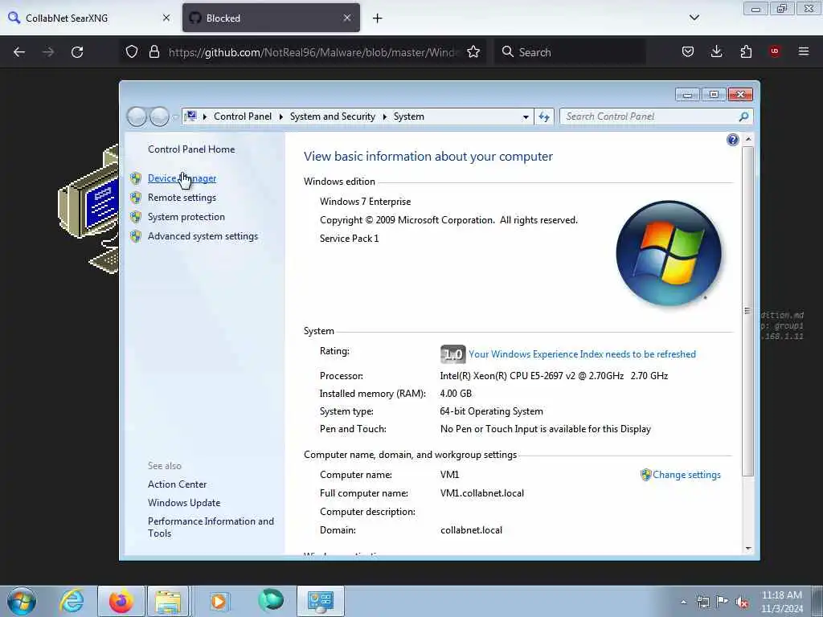The image size is (823, 617).
Task: Click Firefox back arrow
Action: click(19, 52)
